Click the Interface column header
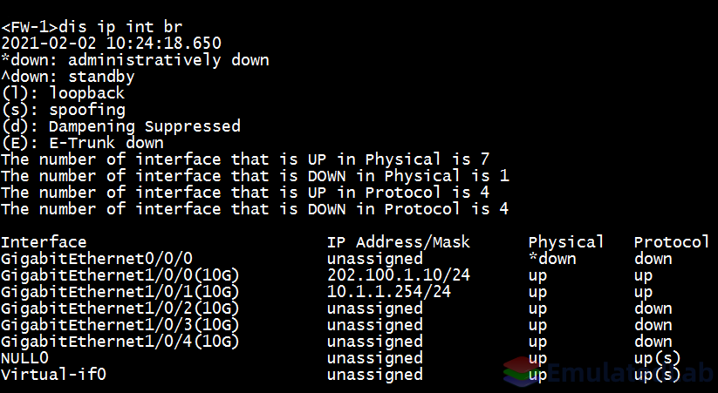 click(44, 242)
